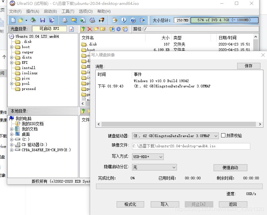Click the Help question mark icon
267x215 pixels.
pos(133,20)
